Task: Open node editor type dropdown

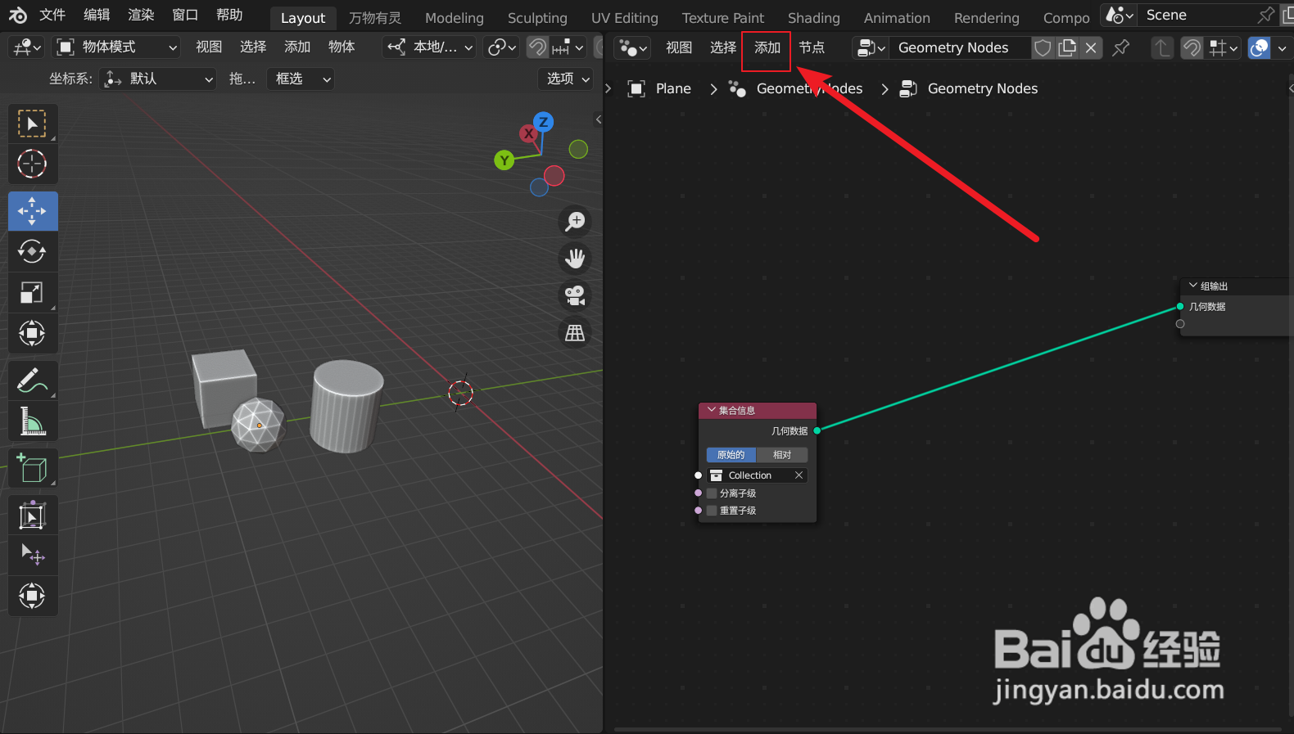Action: [632, 48]
